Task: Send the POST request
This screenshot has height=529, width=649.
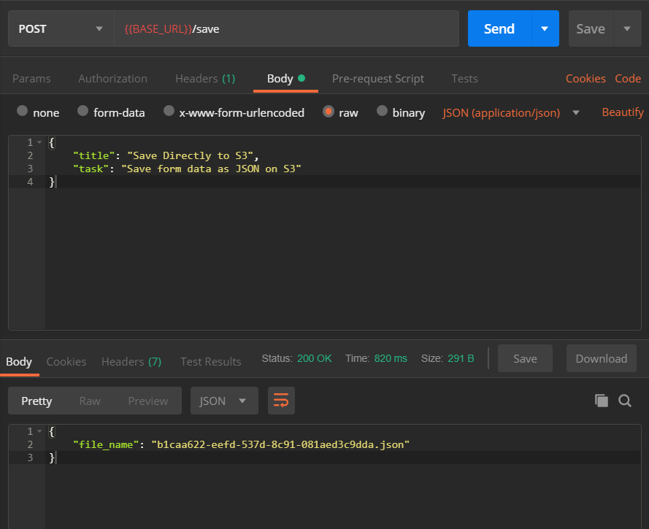Action: click(x=499, y=28)
